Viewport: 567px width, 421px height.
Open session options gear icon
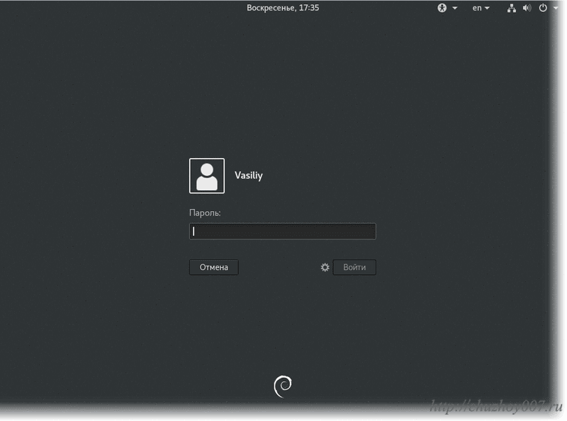(x=325, y=267)
